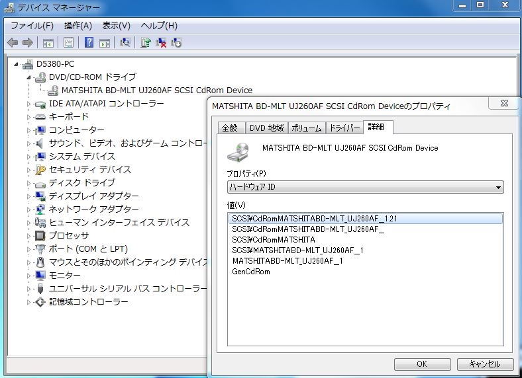The width and height of the screenshot is (522, 378).
Task: Click the Forward arrow toolbar icon
Action: pos(28,42)
